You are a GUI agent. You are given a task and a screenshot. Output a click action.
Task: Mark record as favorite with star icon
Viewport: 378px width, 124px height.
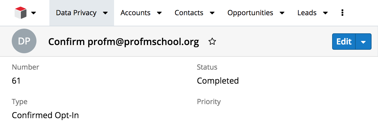212,42
